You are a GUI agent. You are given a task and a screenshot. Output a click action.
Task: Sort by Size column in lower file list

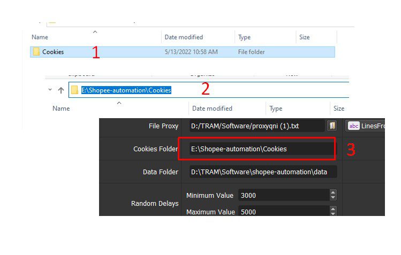point(338,109)
